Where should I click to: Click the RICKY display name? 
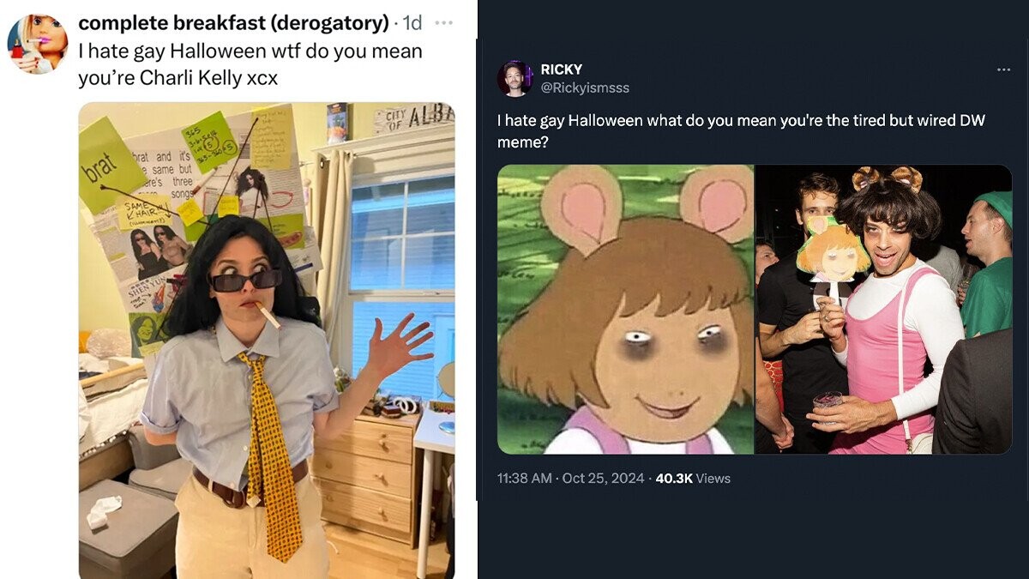[562, 69]
